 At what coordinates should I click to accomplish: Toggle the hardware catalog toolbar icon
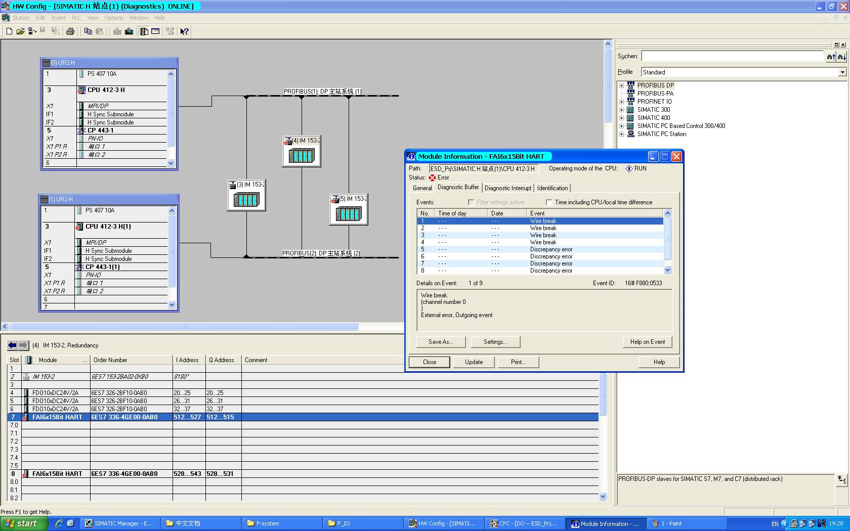(x=144, y=31)
